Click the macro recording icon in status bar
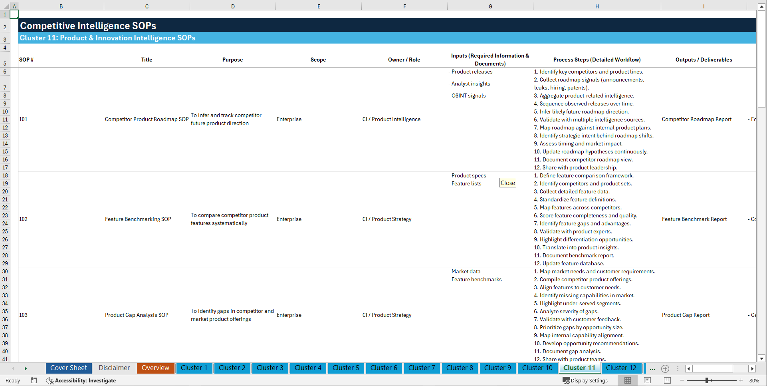Screen dimensions: 767x386 34,380
